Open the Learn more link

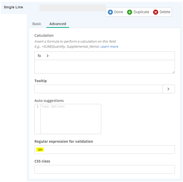tap(109, 47)
